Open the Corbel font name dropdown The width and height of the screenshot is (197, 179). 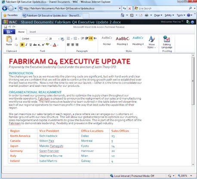[46, 39]
